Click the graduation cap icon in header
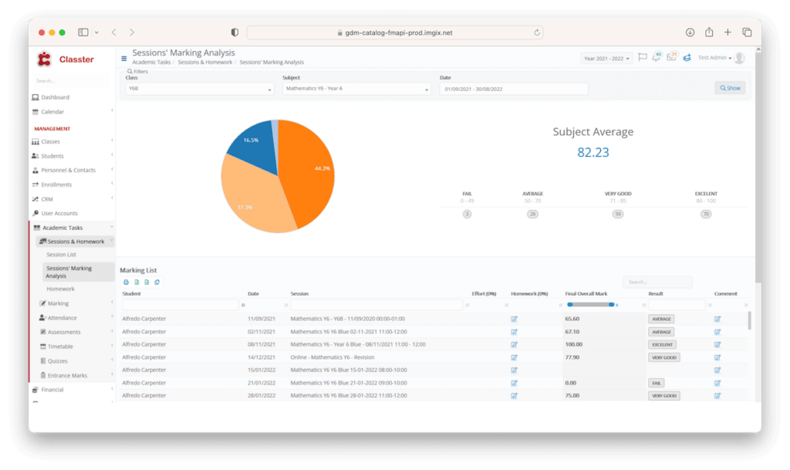 click(687, 58)
